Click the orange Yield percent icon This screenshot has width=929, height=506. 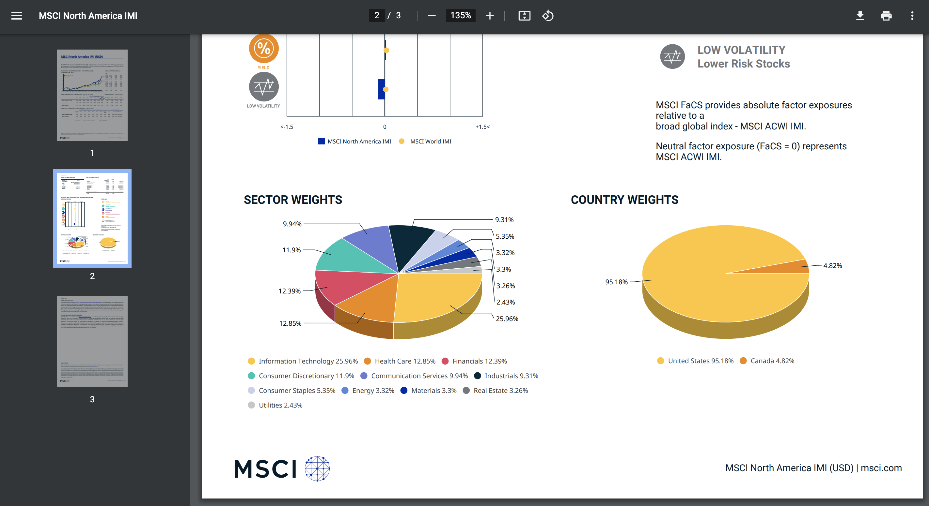click(x=264, y=48)
